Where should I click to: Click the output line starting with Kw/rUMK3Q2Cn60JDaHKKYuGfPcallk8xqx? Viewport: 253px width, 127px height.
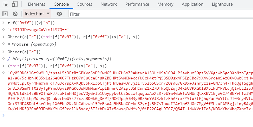[x=130, y=109]
